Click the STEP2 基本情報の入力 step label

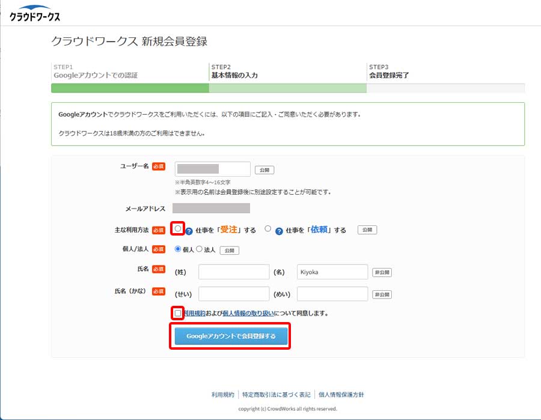234,75
